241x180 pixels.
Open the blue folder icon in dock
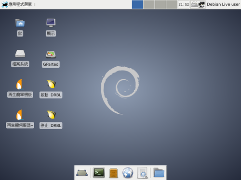[159, 172]
